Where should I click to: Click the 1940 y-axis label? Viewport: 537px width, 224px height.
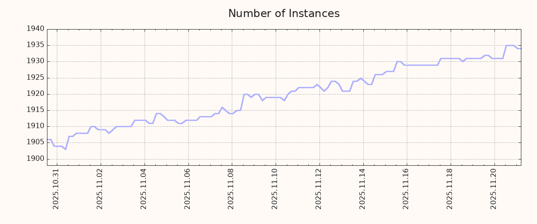[x=35, y=29]
